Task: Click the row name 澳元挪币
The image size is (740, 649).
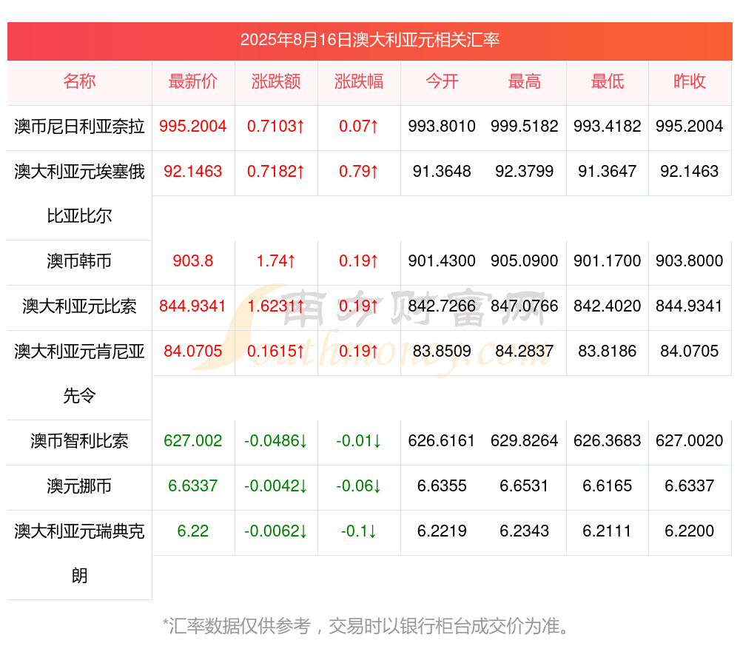Action: click(79, 486)
